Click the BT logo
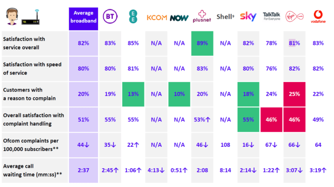Screen dimensions: 334x187 (x=109, y=18)
